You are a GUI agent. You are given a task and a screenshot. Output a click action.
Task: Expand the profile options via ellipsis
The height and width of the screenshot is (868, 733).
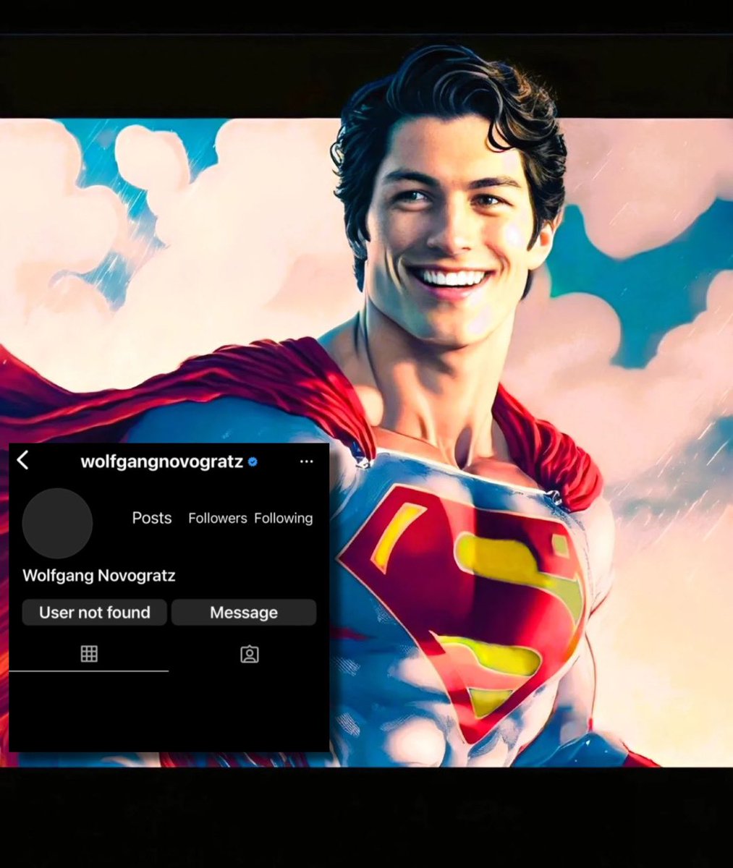pos(306,461)
